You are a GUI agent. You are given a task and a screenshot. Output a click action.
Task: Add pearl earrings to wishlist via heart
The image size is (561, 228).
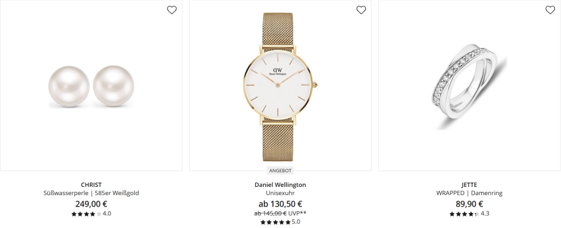coord(171,10)
